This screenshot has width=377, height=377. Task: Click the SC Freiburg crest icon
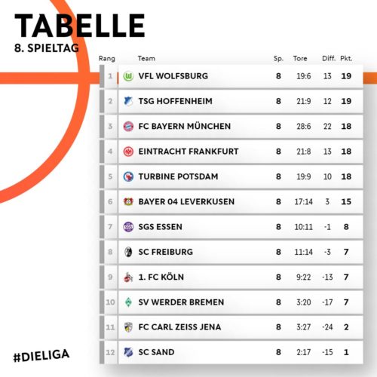(128, 252)
